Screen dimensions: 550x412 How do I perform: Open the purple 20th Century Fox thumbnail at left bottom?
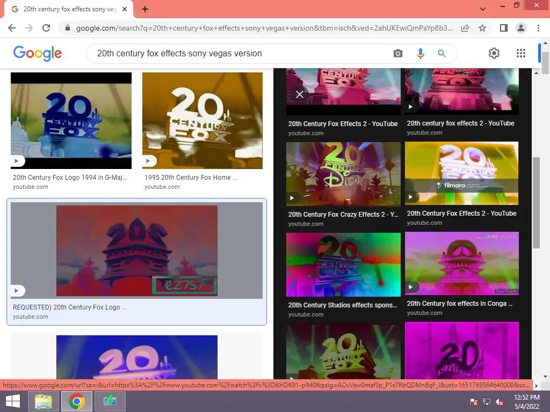tap(137, 357)
